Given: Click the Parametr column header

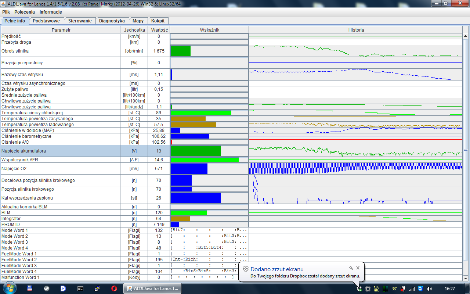Looking at the screenshot, I should click(61, 30).
